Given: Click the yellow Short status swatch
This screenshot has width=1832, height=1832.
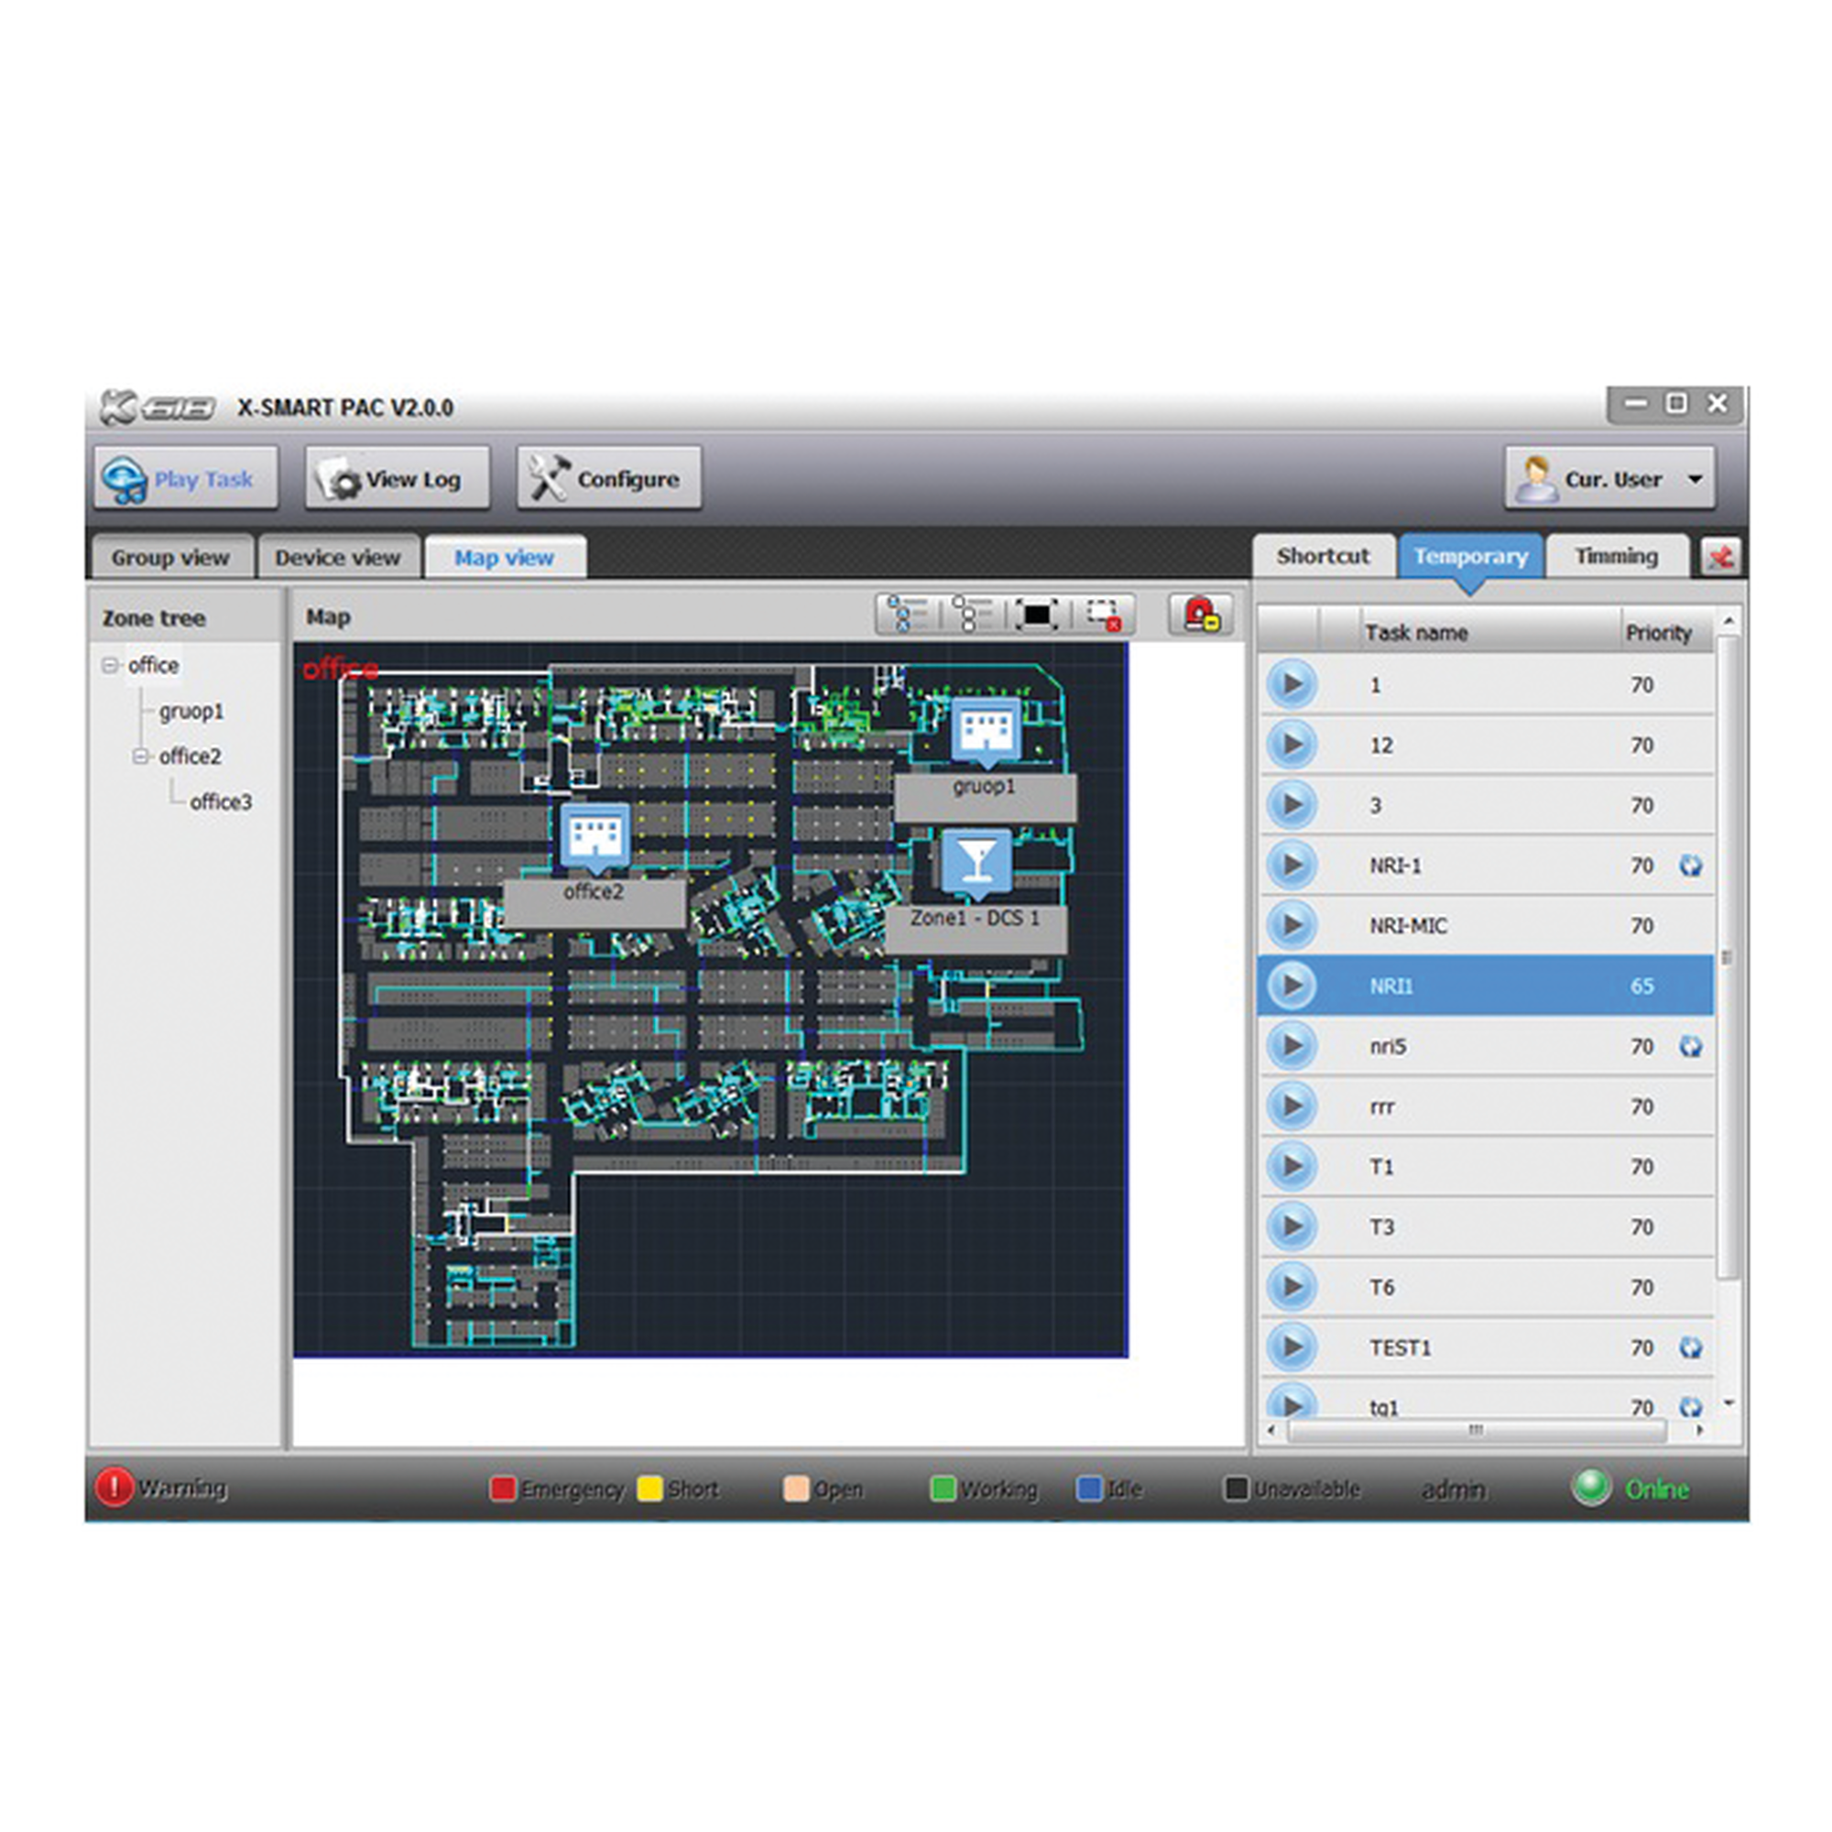Looking at the screenshot, I should point(649,1488).
